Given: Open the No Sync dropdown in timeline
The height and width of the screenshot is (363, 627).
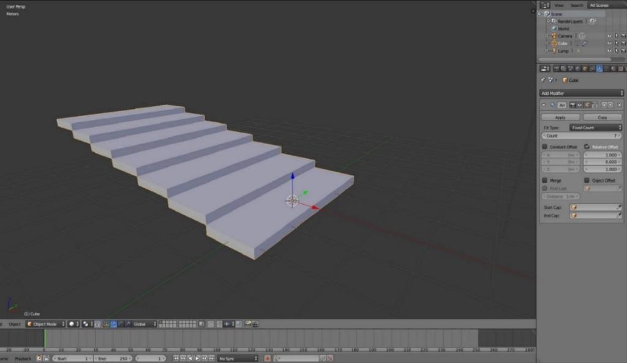Looking at the screenshot, I should (x=238, y=359).
